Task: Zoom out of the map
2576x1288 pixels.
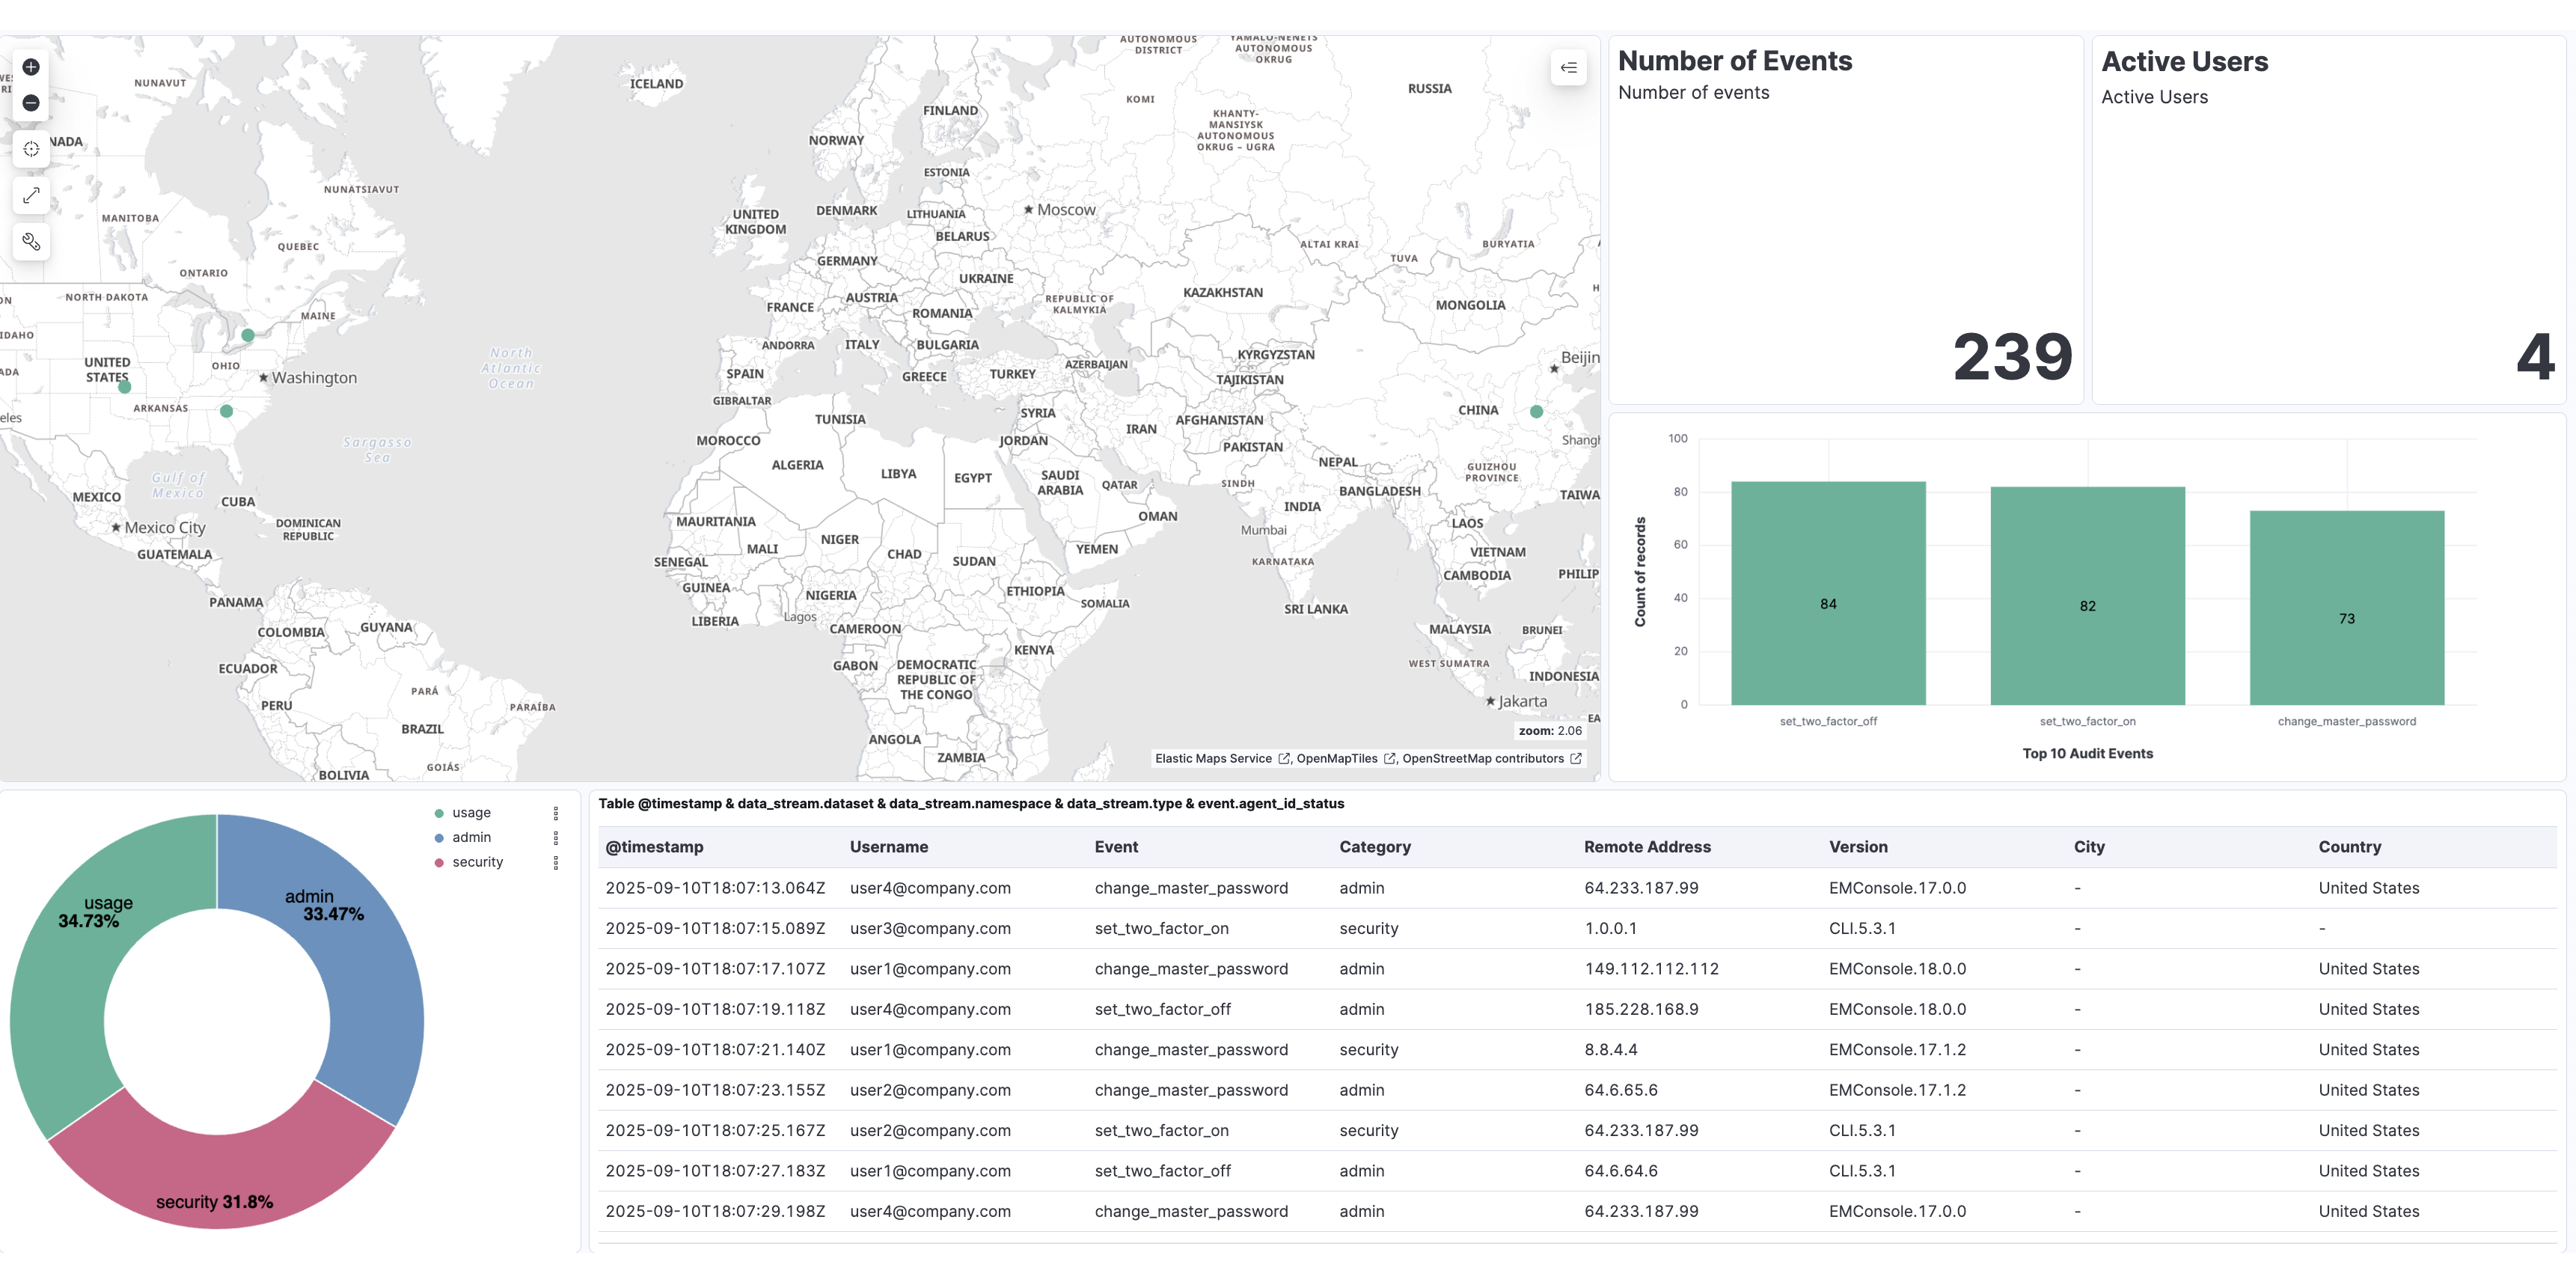Action: pyautogui.click(x=31, y=103)
